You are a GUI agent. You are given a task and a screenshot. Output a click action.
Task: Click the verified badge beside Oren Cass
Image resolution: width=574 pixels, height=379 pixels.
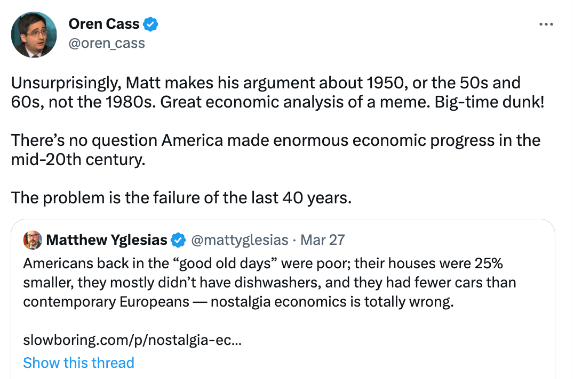click(x=152, y=24)
